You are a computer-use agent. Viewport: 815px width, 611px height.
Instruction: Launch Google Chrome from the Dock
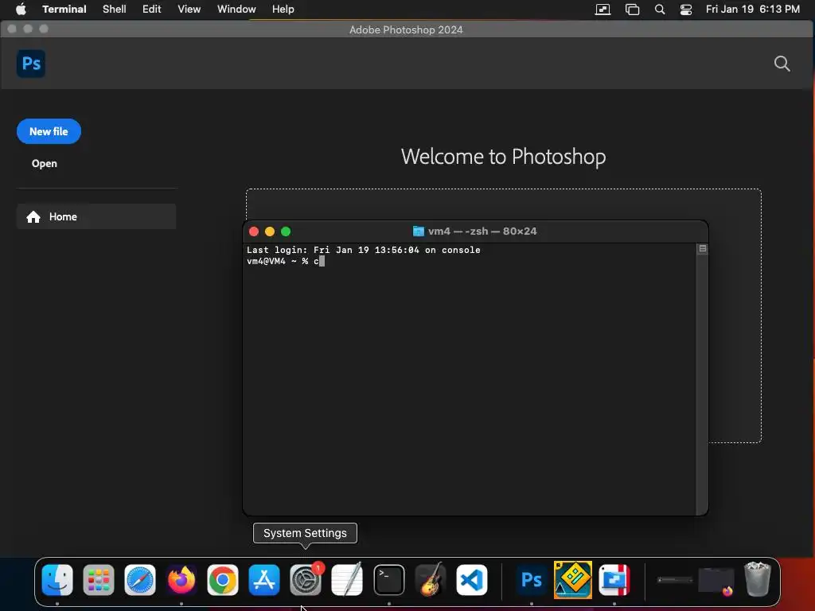coord(223,580)
